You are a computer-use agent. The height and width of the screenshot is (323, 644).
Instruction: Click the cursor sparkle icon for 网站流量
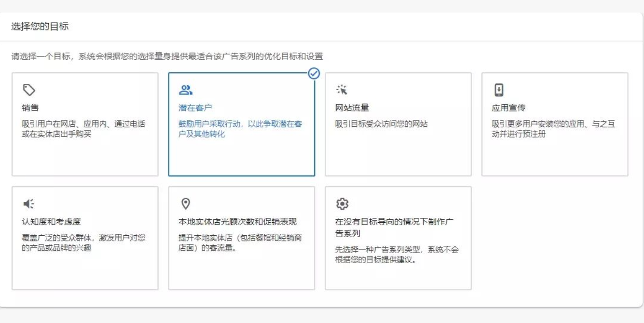click(342, 90)
